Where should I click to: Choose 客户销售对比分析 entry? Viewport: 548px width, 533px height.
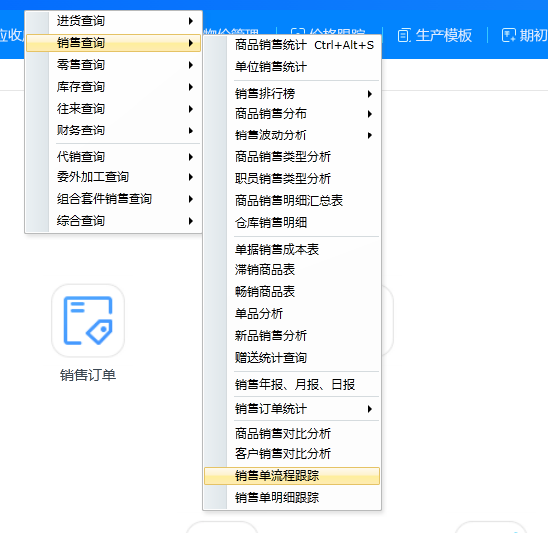[292, 454]
